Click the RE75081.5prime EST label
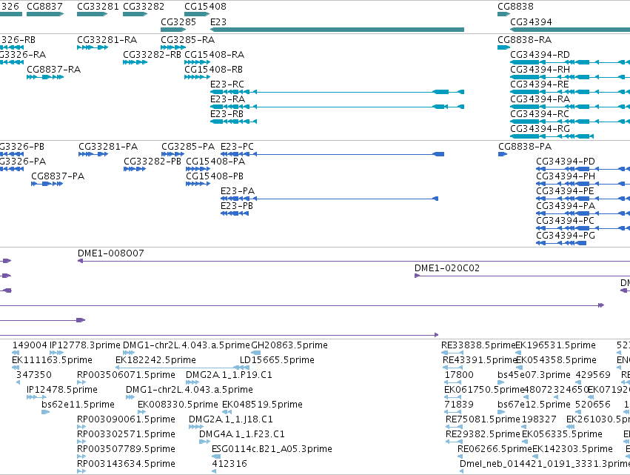Image resolution: width=630 pixels, height=475 pixels. click(483, 419)
